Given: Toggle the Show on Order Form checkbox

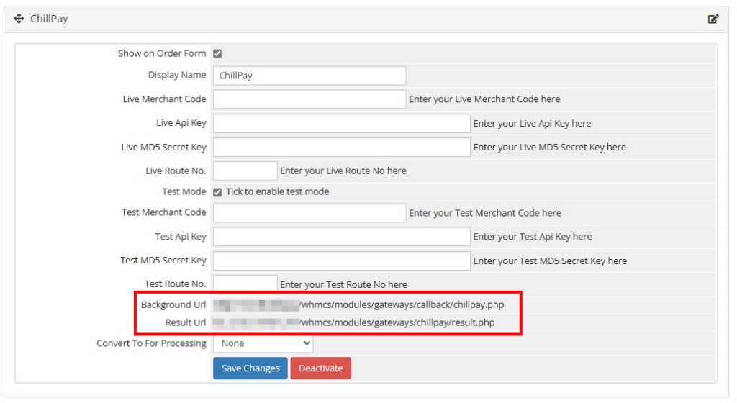Looking at the screenshot, I should point(217,53).
